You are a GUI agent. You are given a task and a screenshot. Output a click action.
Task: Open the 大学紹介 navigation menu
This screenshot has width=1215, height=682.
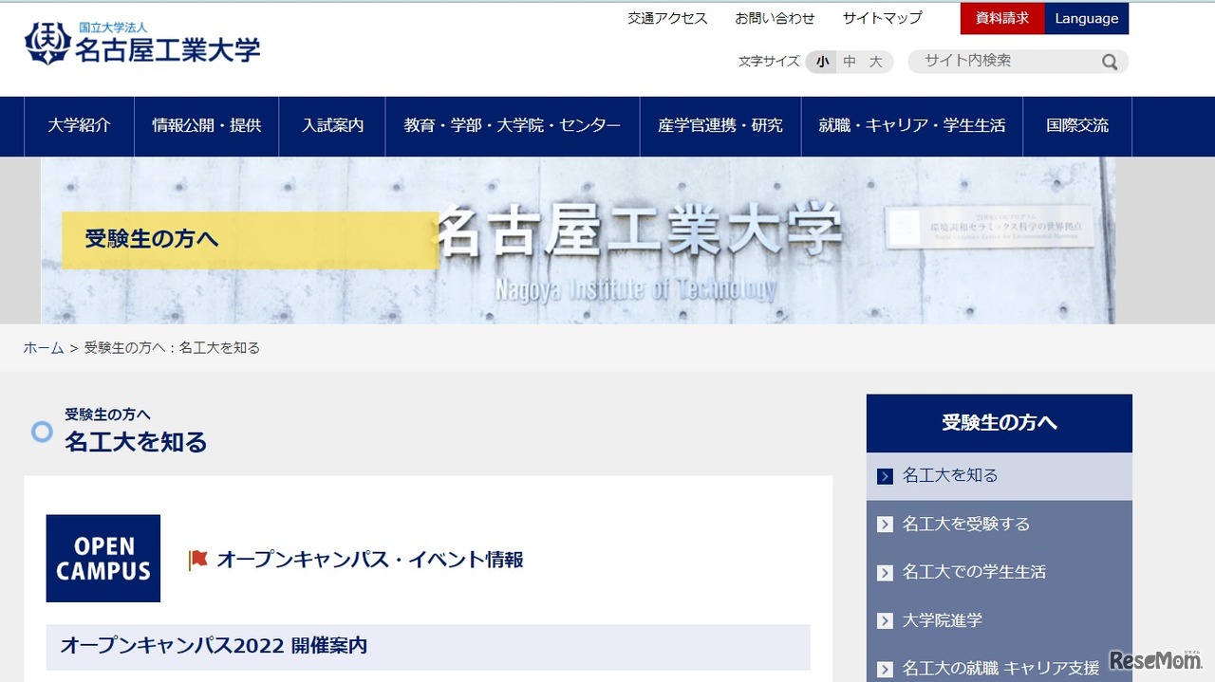pyautogui.click(x=79, y=126)
